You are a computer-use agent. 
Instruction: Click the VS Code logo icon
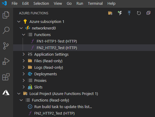click(4, 3)
